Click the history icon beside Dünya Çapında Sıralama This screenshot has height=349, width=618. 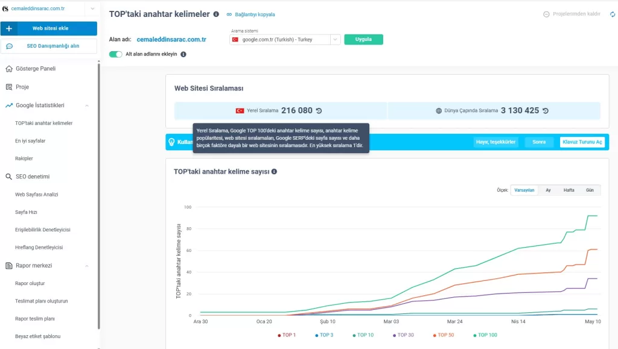point(545,111)
